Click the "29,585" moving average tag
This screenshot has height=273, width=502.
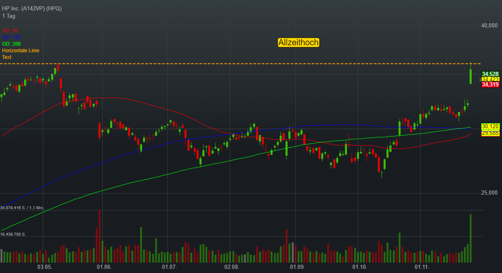coord(490,133)
